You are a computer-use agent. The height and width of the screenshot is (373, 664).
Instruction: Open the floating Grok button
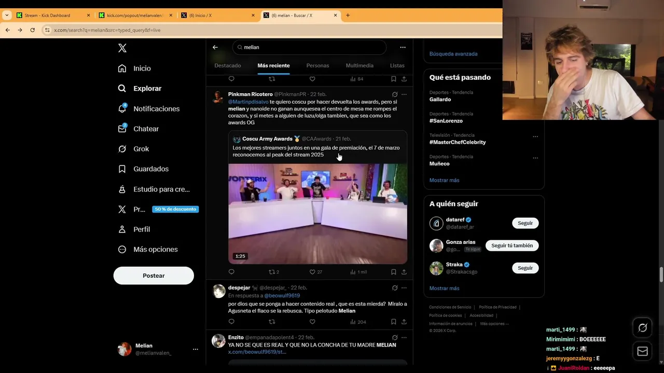643,328
